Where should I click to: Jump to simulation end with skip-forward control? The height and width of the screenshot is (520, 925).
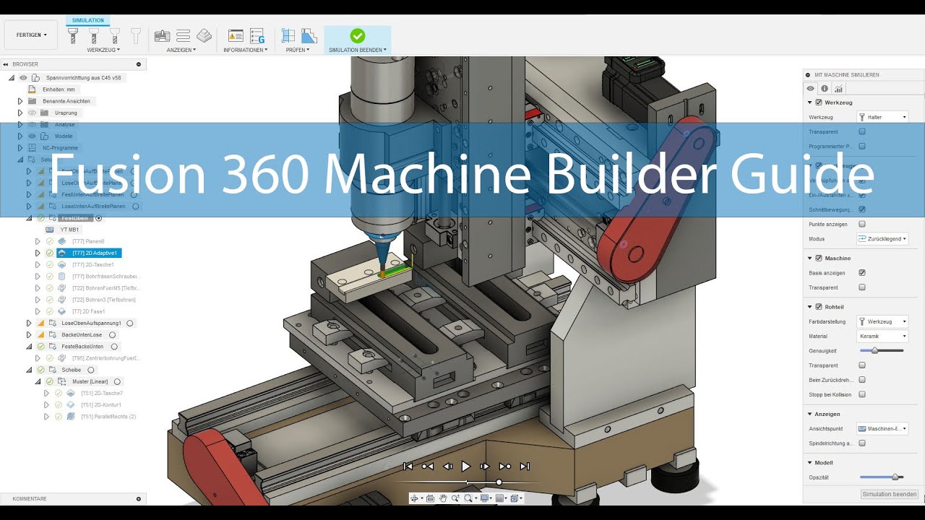[x=525, y=467]
